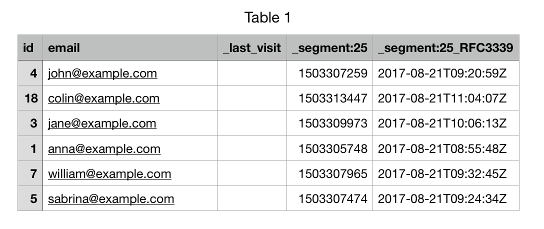Click the row header with id 7

pyautogui.click(x=30, y=173)
